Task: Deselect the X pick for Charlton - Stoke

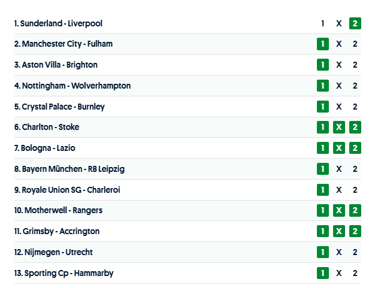Action: pyautogui.click(x=339, y=127)
